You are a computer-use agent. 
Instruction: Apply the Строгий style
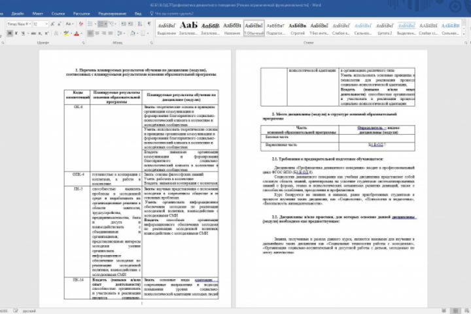pyautogui.click(x=298, y=28)
